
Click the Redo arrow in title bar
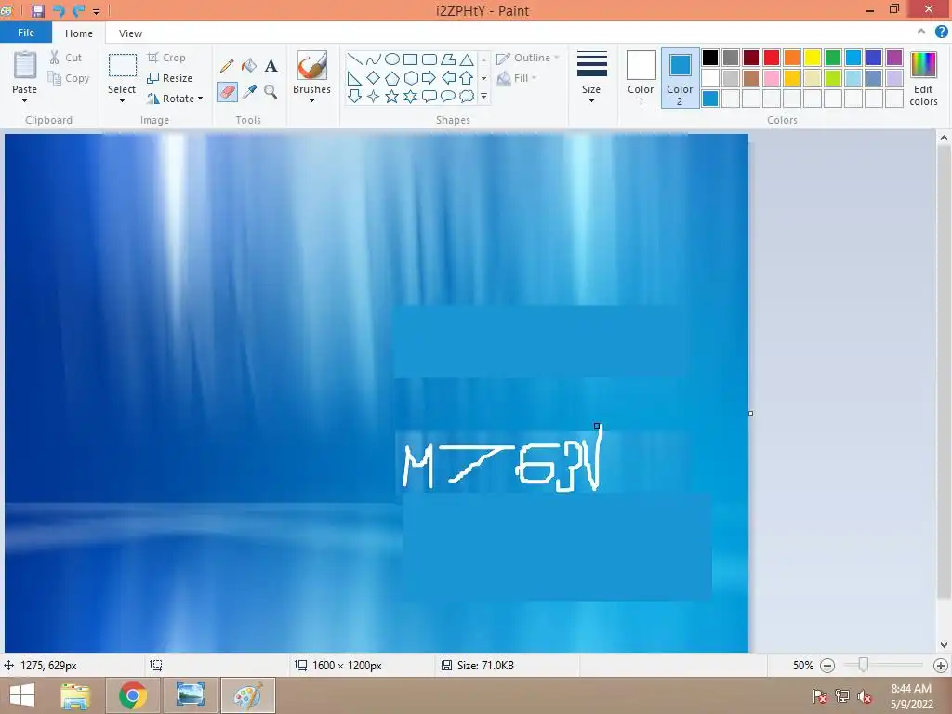click(x=78, y=10)
